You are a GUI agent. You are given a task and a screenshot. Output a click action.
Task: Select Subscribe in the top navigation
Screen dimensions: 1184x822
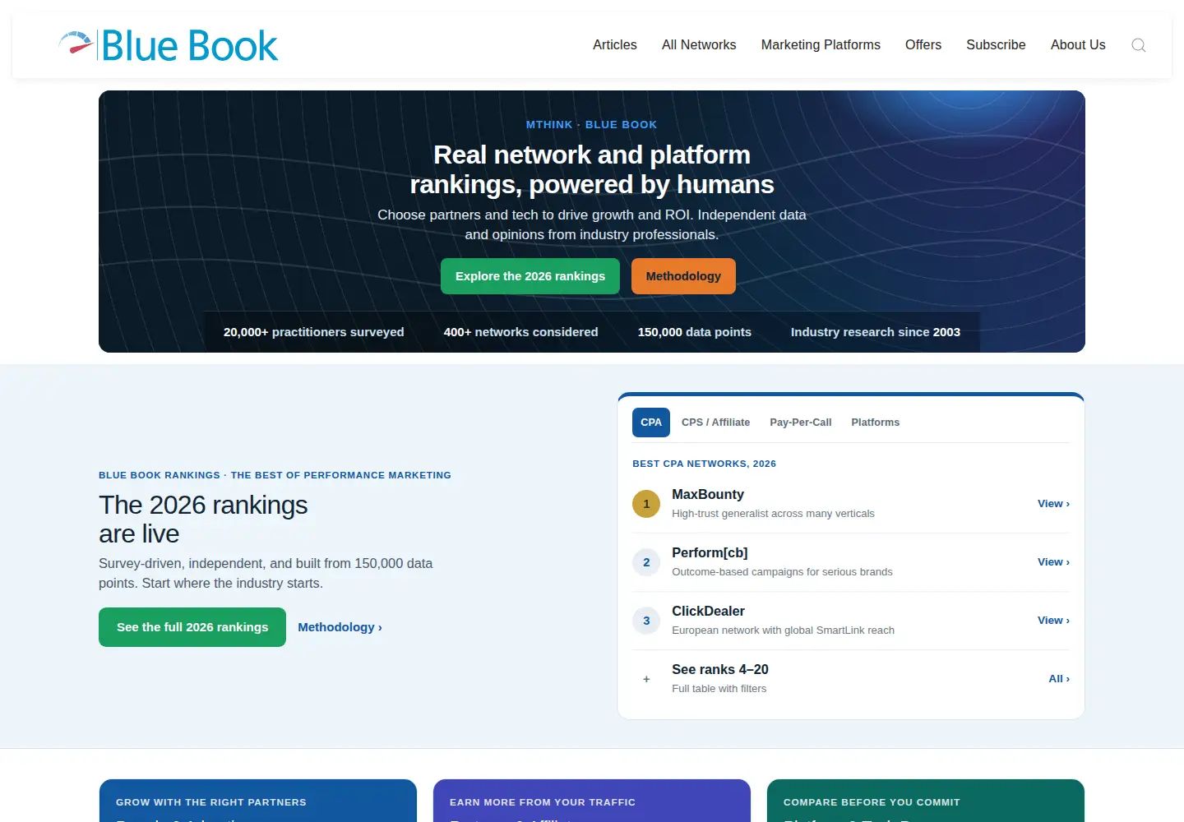(x=996, y=45)
